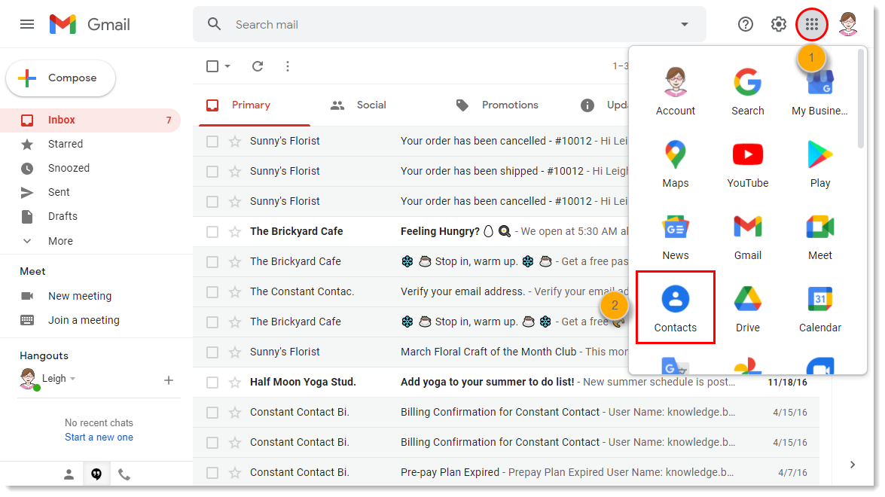885x497 pixels.
Task: Click the Google apps grid icon
Action: pos(811,25)
